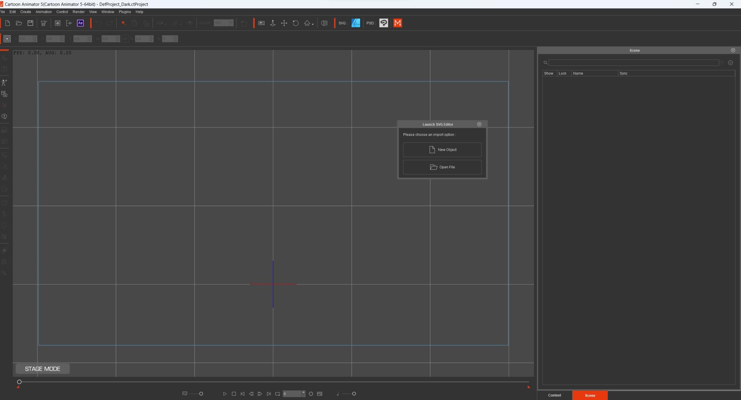The height and width of the screenshot is (400, 741).
Task: Click the Open File button
Action: click(x=442, y=167)
